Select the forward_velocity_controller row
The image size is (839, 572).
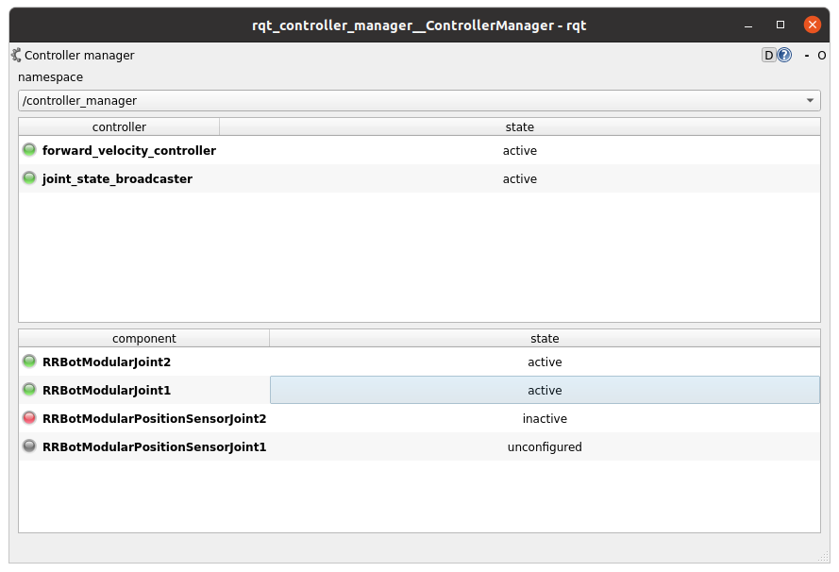coord(129,149)
